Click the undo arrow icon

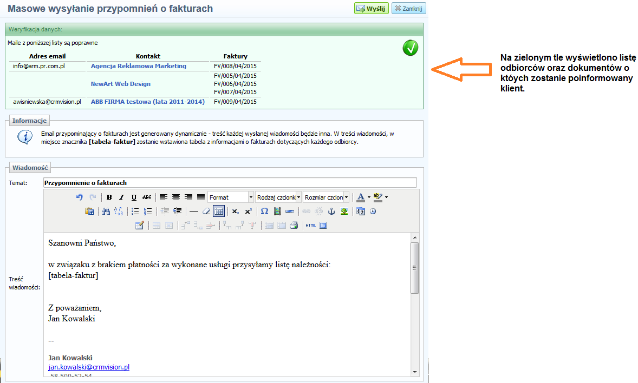(x=80, y=197)
